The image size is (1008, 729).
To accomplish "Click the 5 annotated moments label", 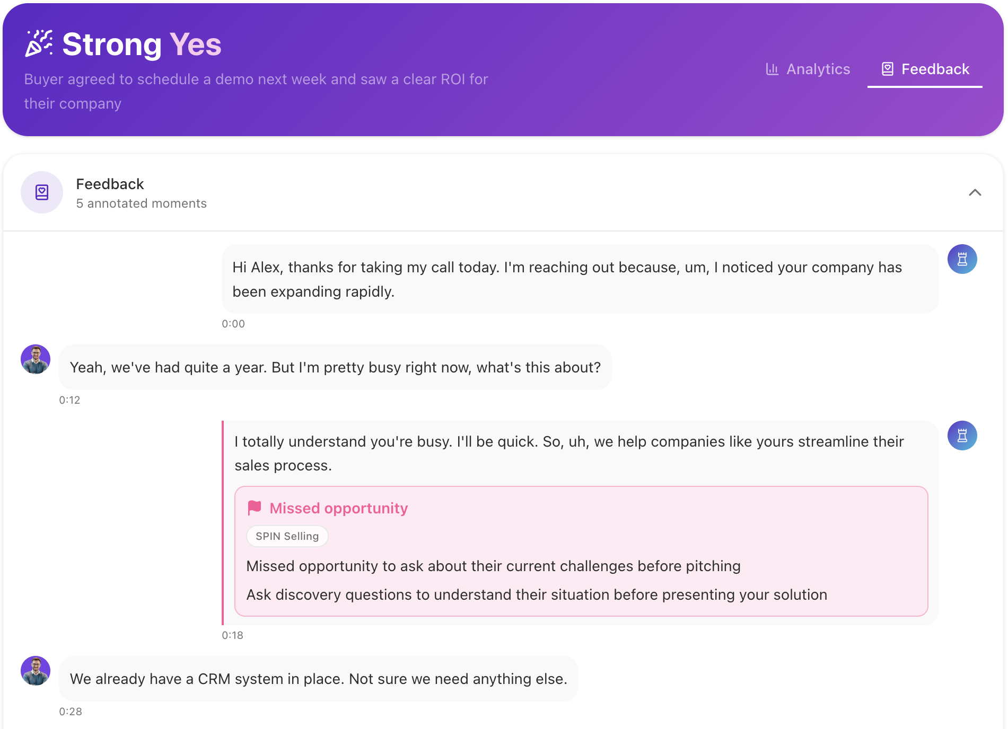I will click(x=141, y=203).
